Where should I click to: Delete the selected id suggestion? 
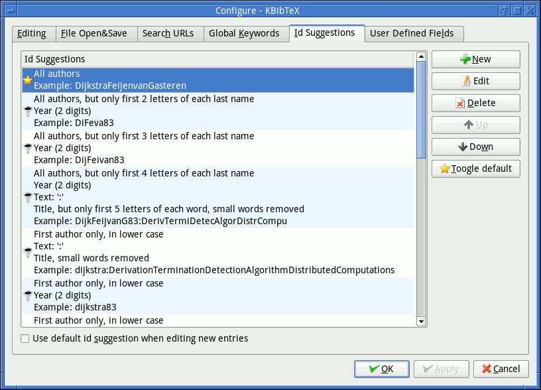tap(476, 103)
